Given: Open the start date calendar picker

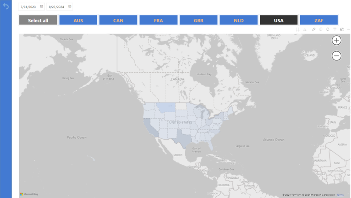Looking at the screenshot, I should [42, 7].
